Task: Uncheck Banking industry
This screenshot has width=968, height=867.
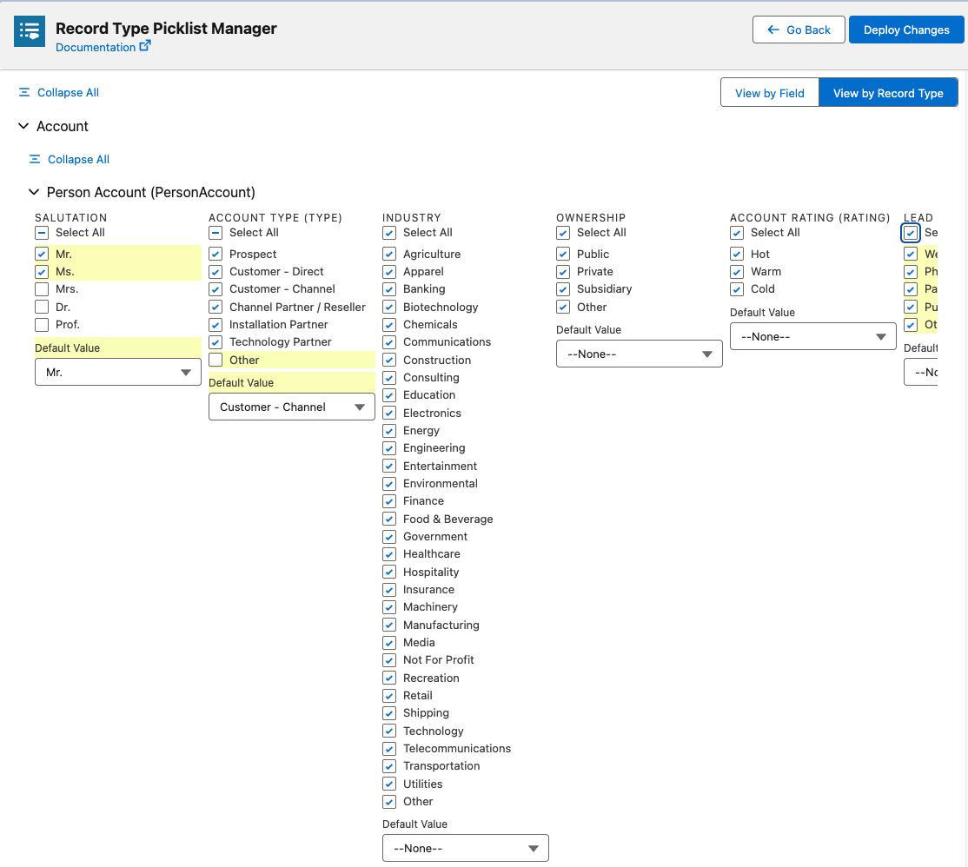Action: click(389, 288)
